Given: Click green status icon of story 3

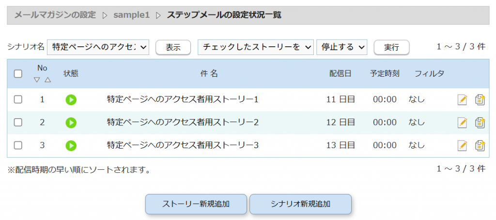Looking at the screenshot, I should point(71,145).
